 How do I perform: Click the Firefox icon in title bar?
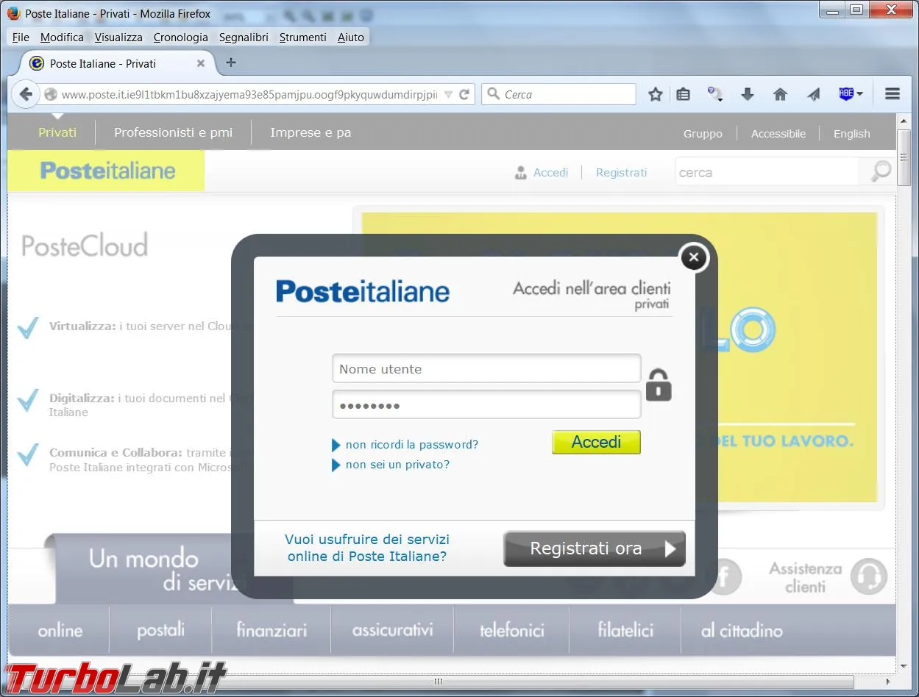point(13,13)
